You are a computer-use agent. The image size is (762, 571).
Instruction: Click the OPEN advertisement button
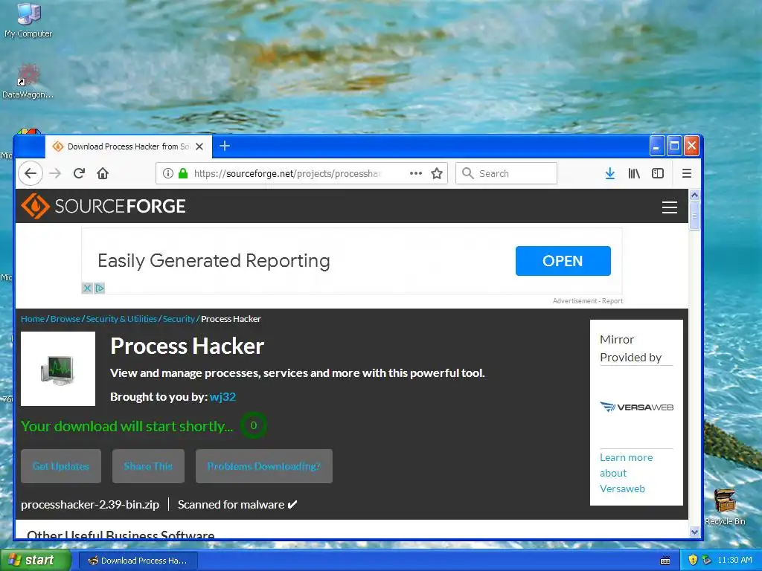pos(563,261)
